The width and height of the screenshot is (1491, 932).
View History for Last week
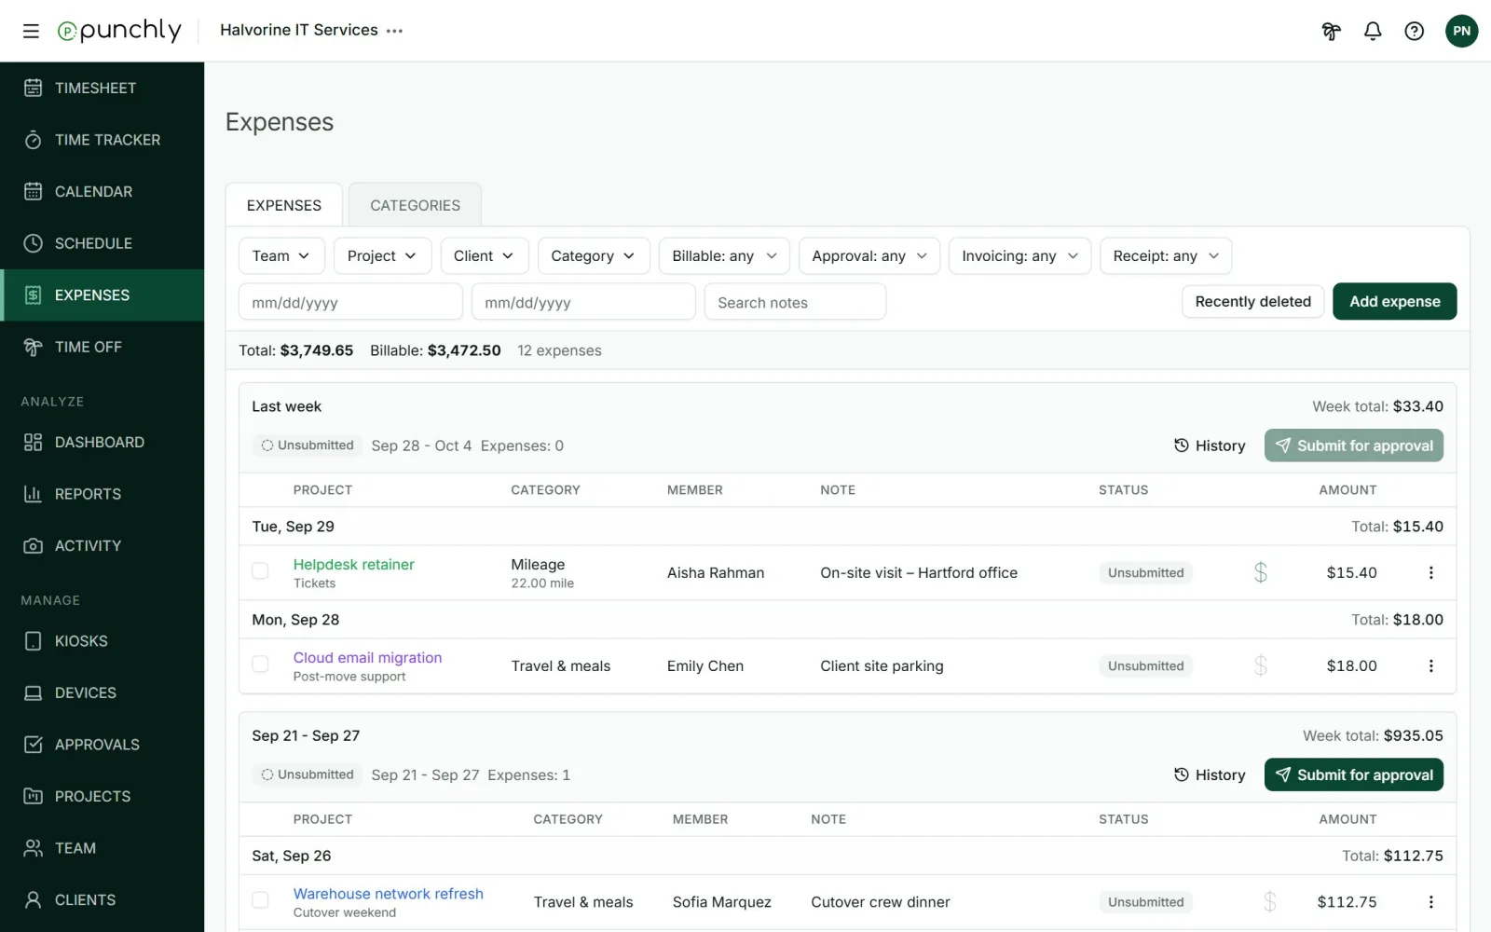point(1210,445)
